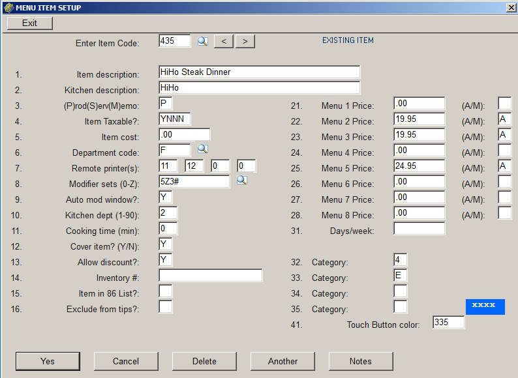Go to previous item with < button
The image size is (518, 378).
pos(224,41)
